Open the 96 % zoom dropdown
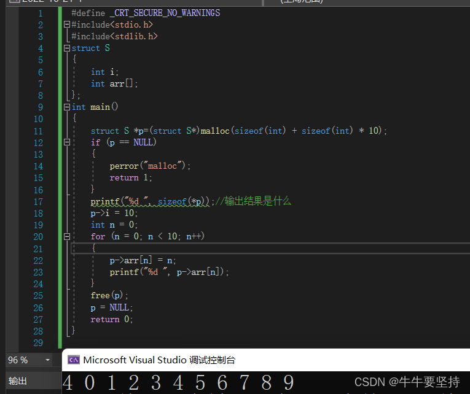Viewport: 470px width, 394px height. pos(47,360)
